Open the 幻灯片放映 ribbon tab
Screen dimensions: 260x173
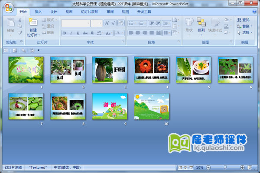point(90,12)
